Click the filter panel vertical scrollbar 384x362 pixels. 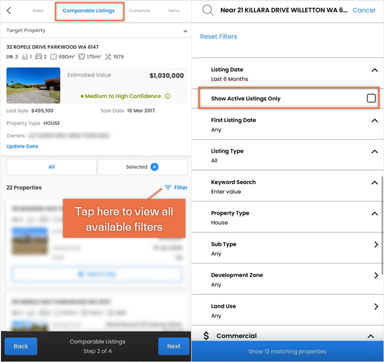[x=382, y=226]
